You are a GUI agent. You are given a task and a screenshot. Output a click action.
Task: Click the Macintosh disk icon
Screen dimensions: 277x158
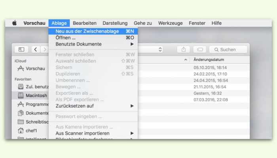pyautogui.click(x=21, y=96)
